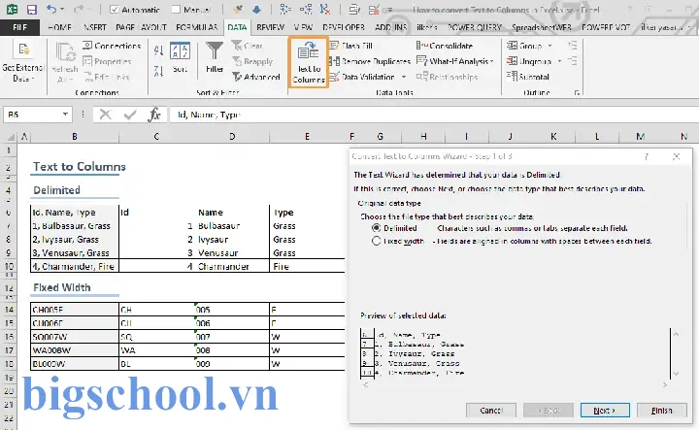Click the Redo arrow icon
The height and width of the screenshot is (430, 699).
[x=79, y=9]
